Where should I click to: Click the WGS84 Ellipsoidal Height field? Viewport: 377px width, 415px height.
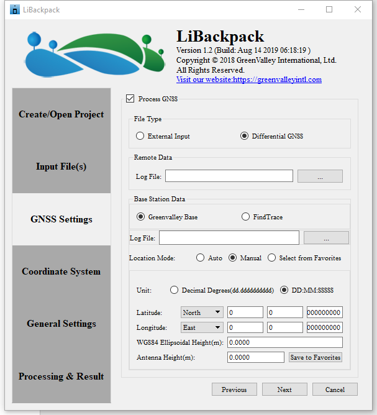(x=285, y=342)
